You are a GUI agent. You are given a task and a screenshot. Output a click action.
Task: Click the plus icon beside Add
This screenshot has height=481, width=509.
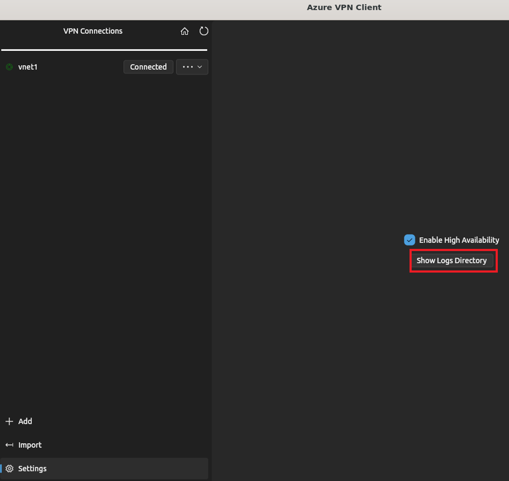pos(9,421)
